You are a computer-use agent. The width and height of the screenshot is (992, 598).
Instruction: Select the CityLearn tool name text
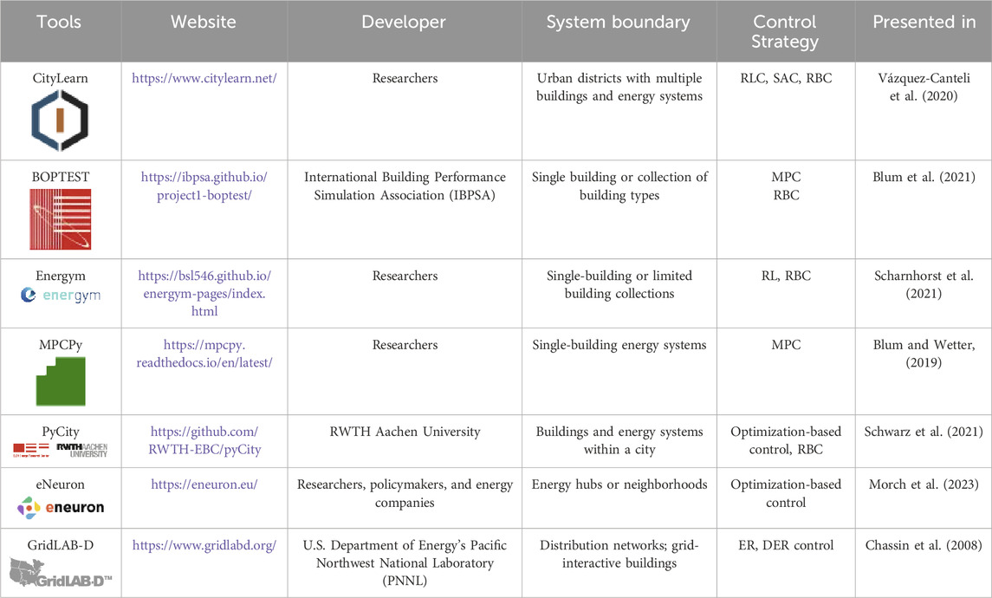(x=60, y=79)
